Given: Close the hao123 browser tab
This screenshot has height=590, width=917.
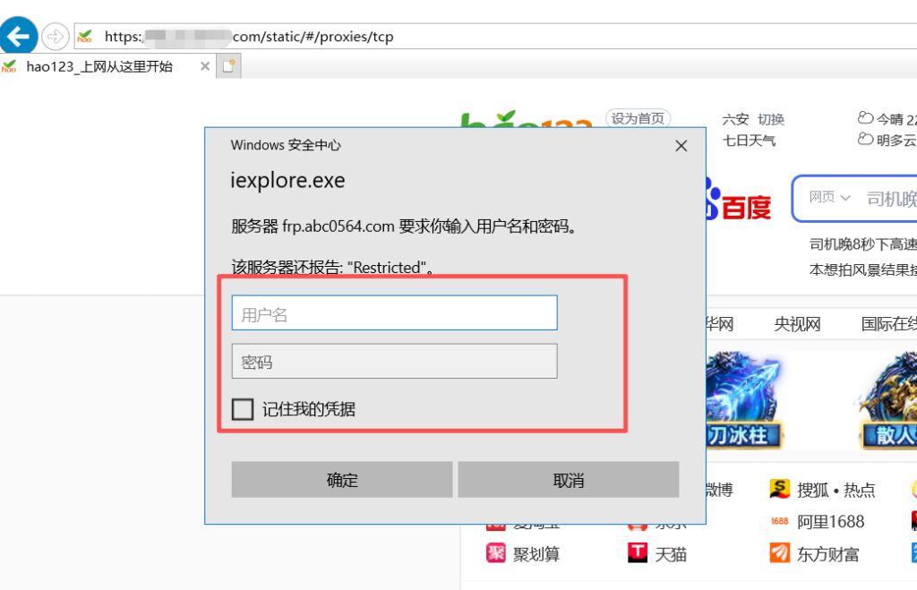Looking at the screenshot, I should coord(205,66).
